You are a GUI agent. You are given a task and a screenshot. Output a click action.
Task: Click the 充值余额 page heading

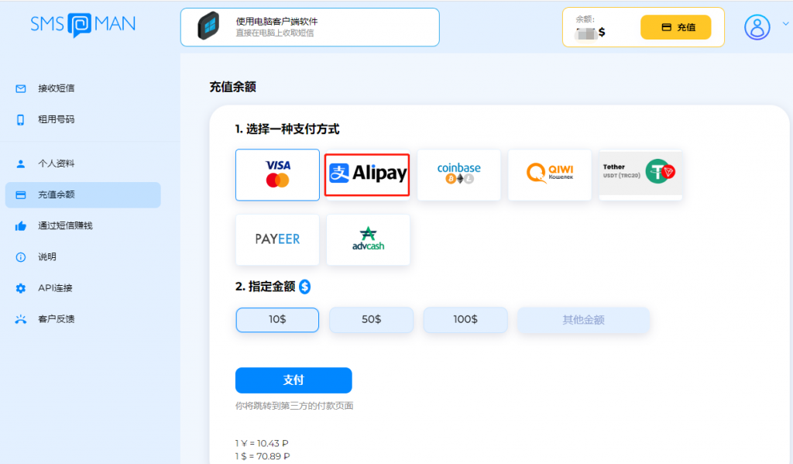232,87
